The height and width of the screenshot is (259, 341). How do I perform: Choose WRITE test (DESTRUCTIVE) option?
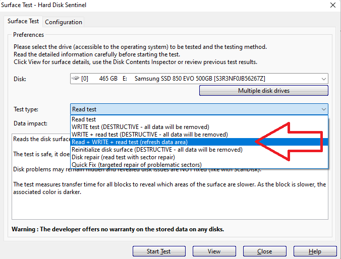[x=199, y=127]
